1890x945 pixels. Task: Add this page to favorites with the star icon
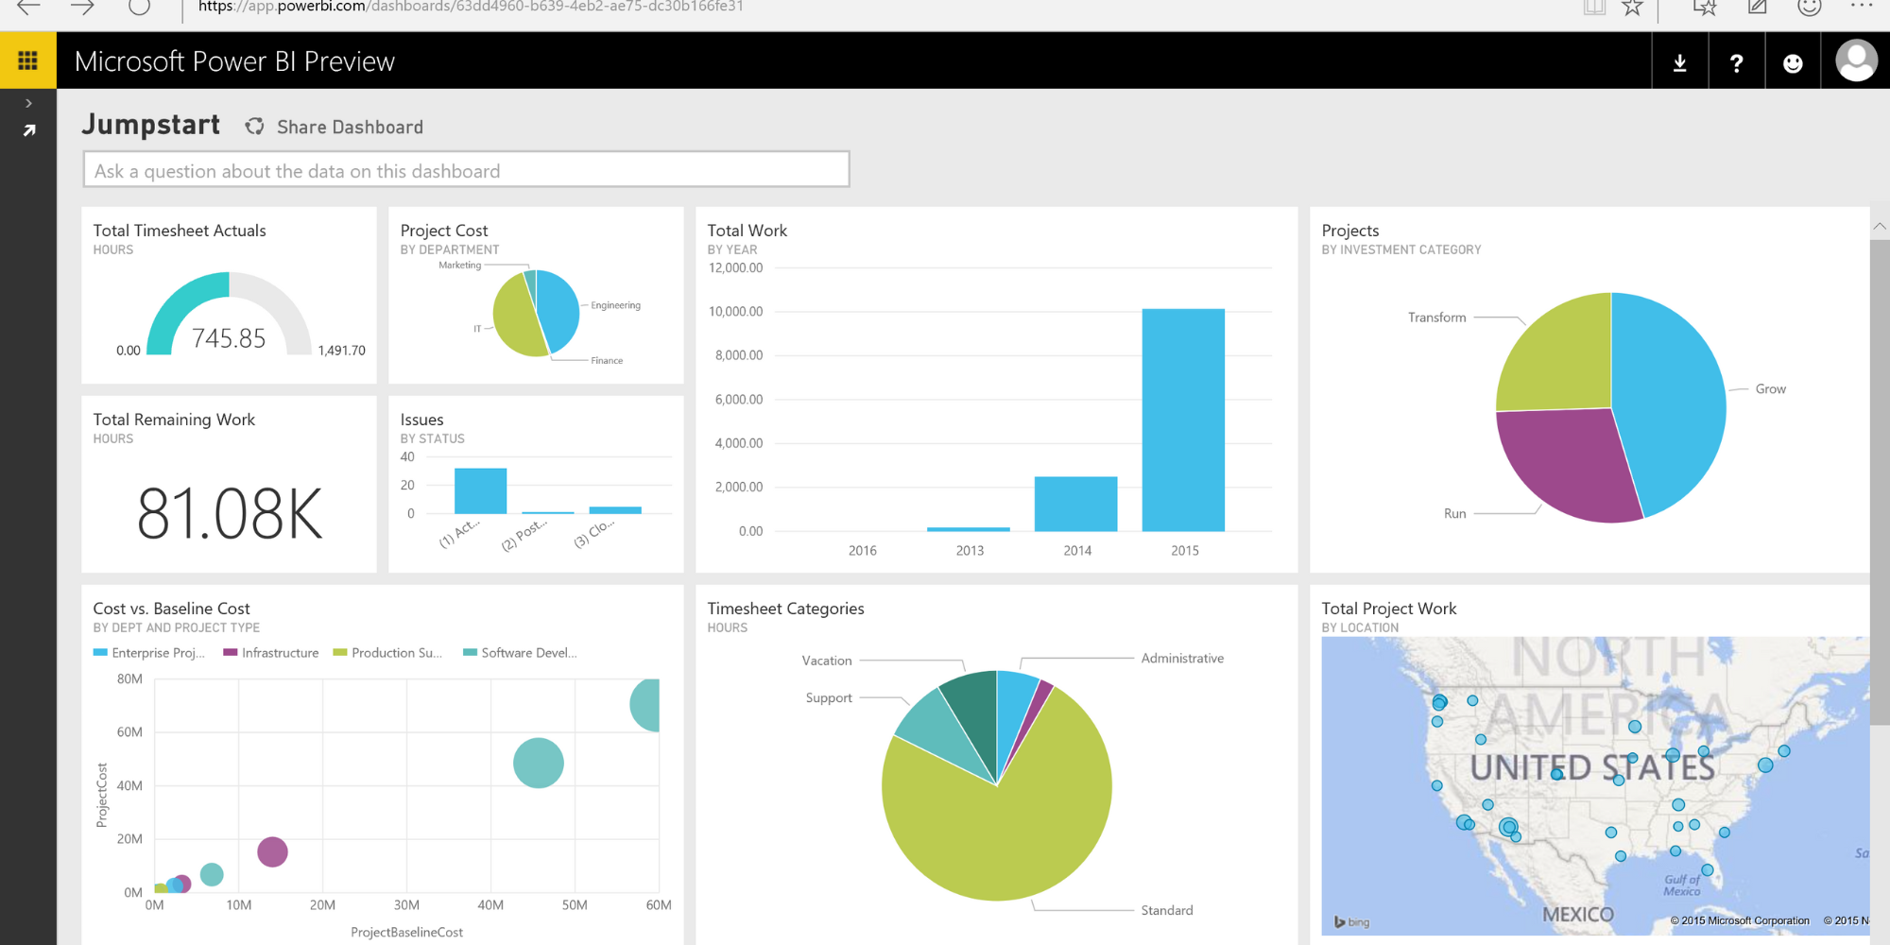[1631, 7]
